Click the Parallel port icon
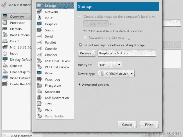Viewport: 183px width, 137px height. (x=39, y=42)
